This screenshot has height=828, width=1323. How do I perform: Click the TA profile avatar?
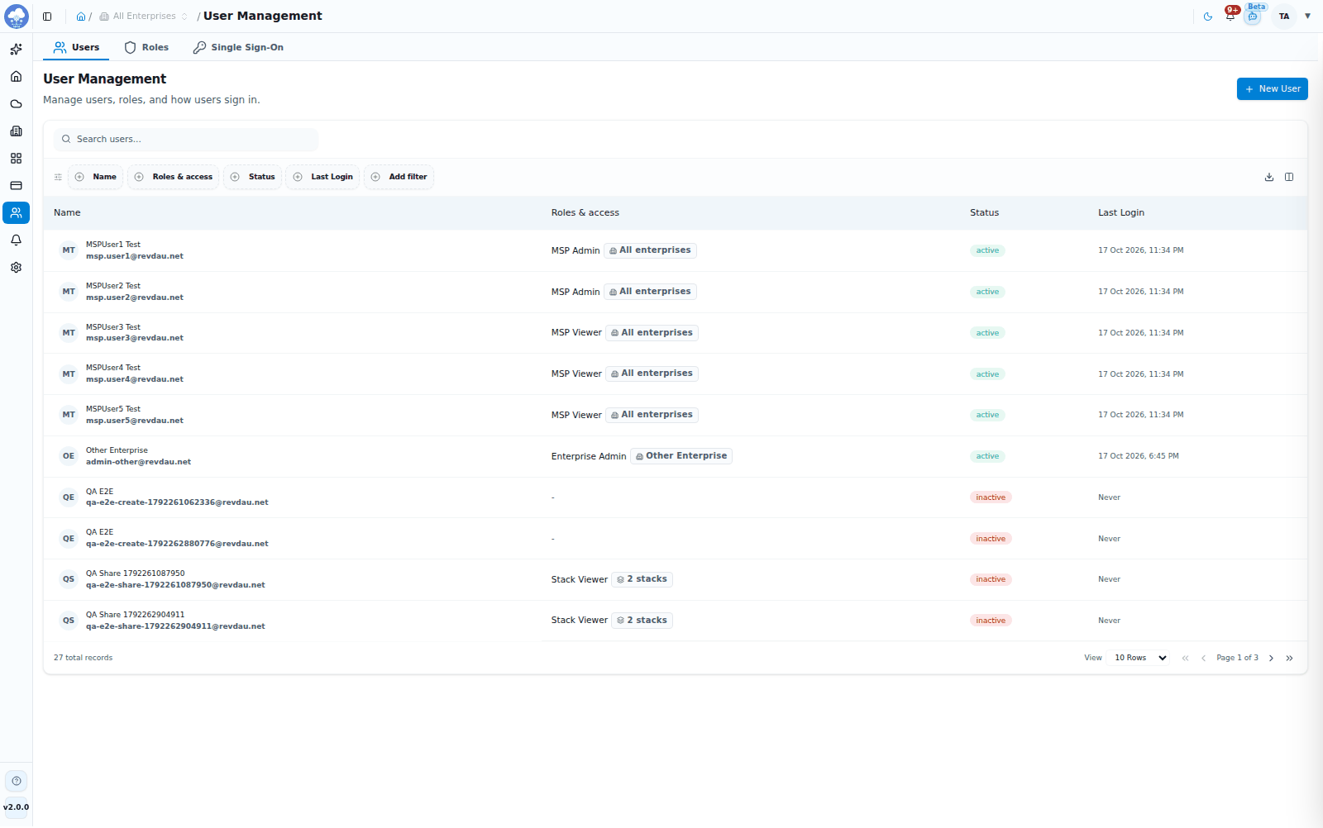click(x=1284, y=17)
